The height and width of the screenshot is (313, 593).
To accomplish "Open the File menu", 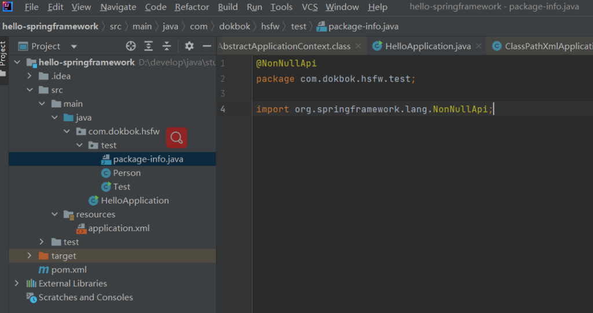I will pyautogui.click(x=31, y=7).
